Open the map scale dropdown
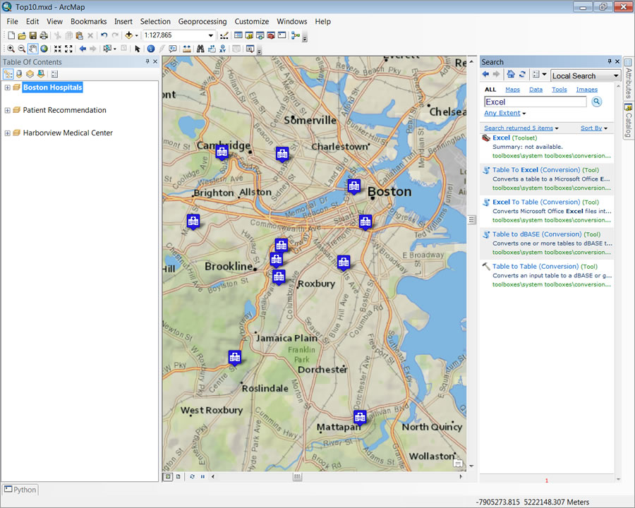This screenshot has height=508, width=635. coord(210,35)
